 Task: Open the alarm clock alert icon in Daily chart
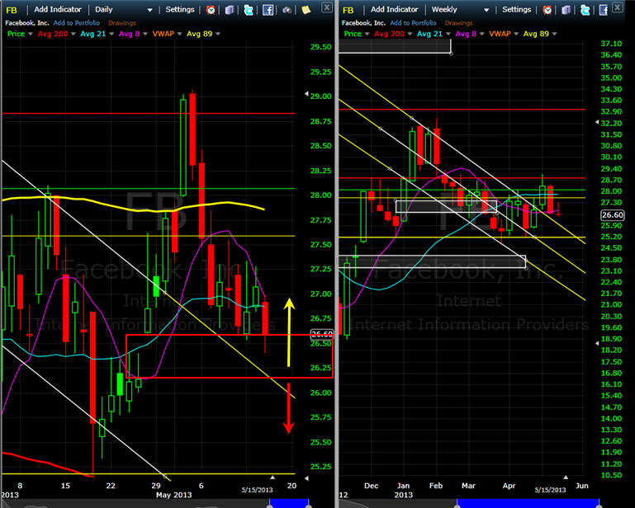pos(211,10)
